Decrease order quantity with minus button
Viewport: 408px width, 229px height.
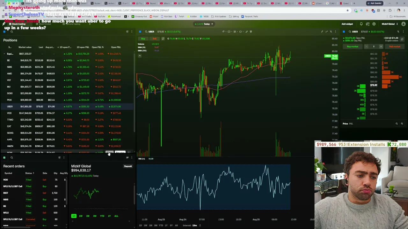366,46
